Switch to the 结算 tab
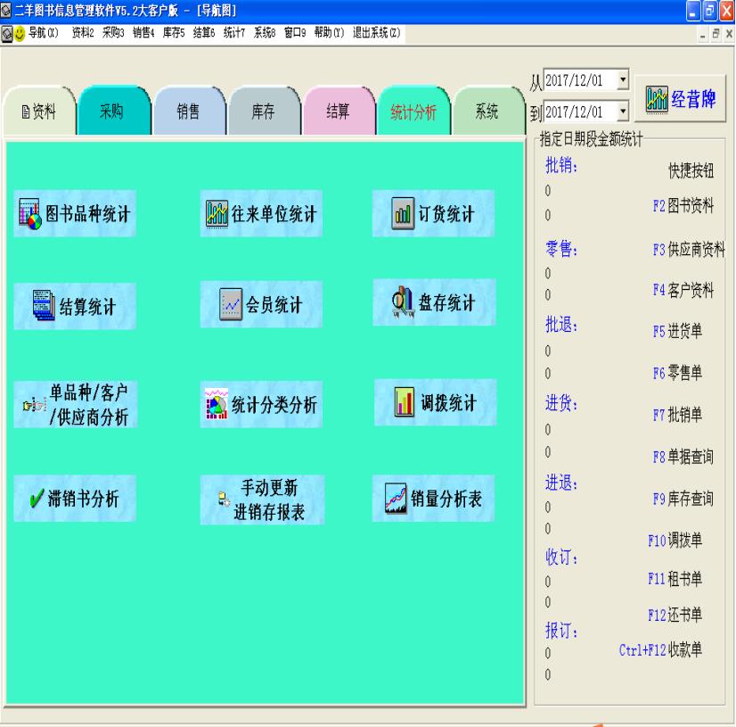Screen dimensions: 736x727 pyautogui.click(x=339, y=111)
